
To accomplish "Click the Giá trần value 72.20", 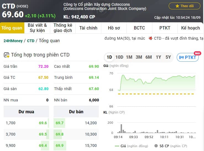I will (x=43, y=66).
